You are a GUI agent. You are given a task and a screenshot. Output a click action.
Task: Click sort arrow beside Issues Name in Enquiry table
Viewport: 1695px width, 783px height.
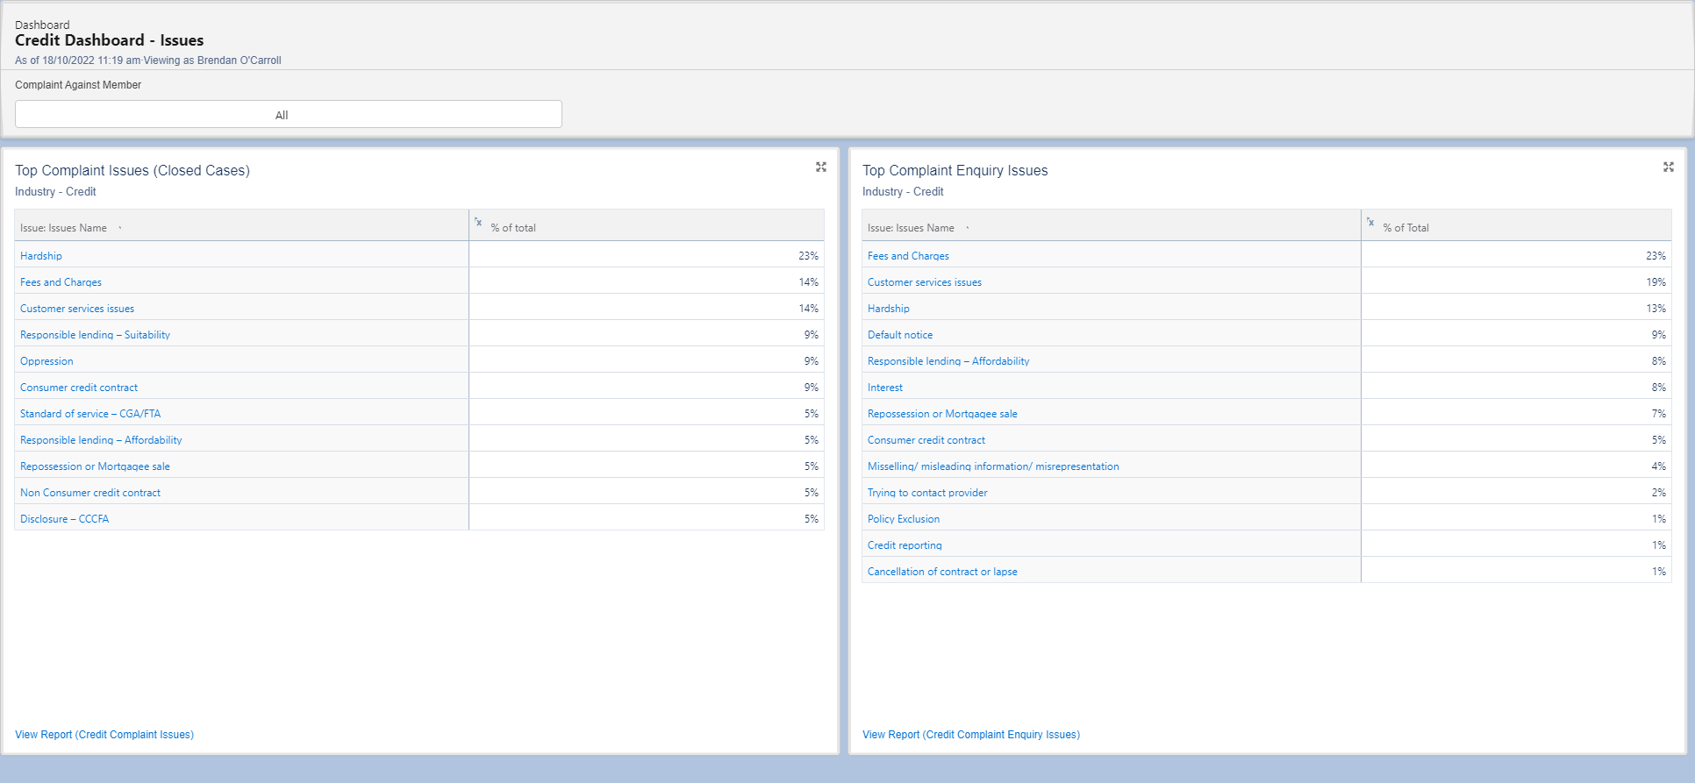[968, 228]
